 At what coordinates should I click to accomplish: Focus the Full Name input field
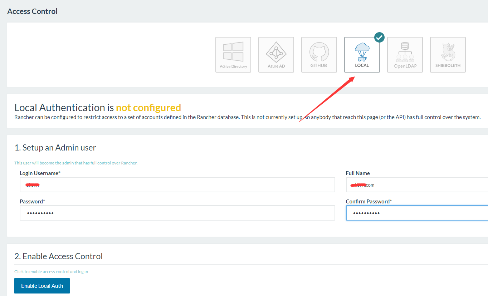coord(417,185)
